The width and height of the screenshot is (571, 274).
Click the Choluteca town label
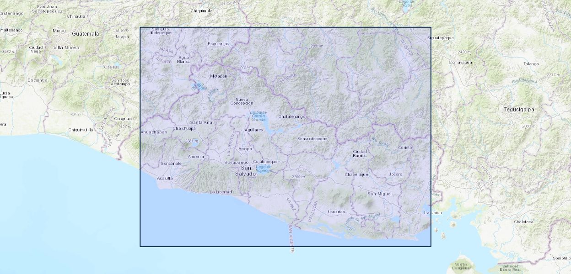(523, 222)
